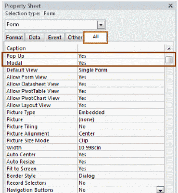This screenshot has height=193, width=178.
Task: Select the Default View property label
Action: tap(22, 70)
